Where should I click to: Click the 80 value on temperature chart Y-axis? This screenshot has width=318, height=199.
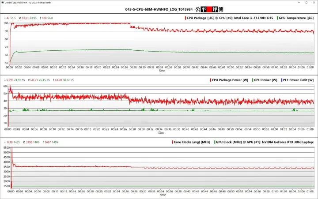[x=7, y=39]
